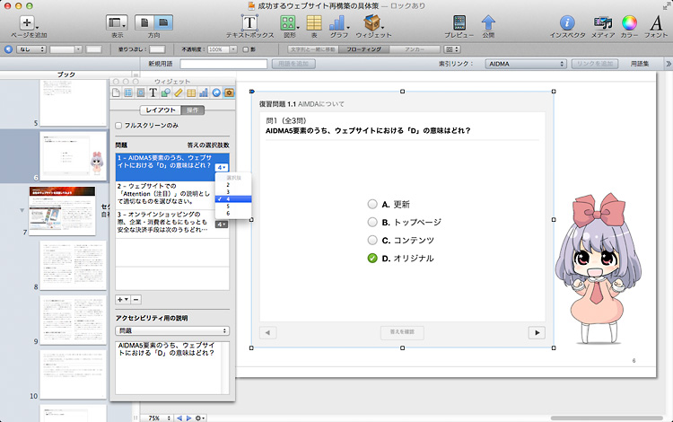
Task: Choose 5 in the answer count menu
Action: point(233,207)
